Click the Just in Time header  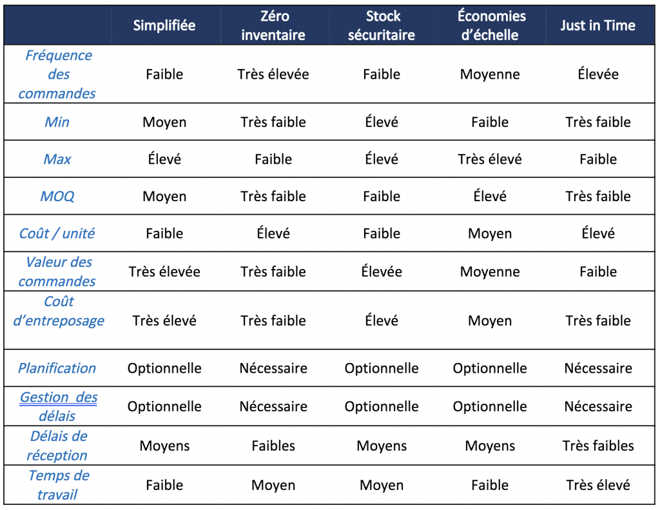click(x=598, y=26)
